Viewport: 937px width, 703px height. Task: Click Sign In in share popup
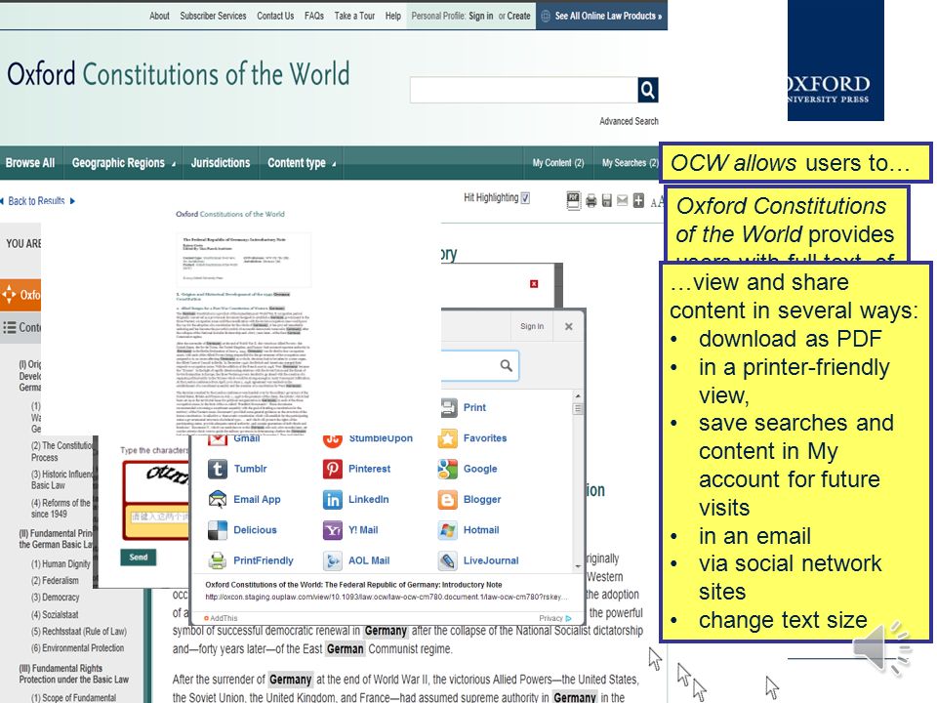click(532, 326)
